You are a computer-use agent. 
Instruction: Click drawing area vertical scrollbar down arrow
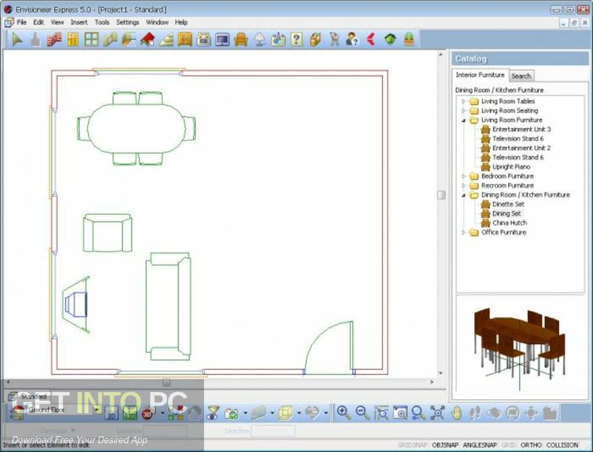coord(441,373)
